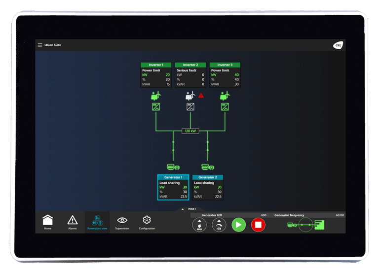This screenshot has height=272, width=379.
Task: Open the hamburger menu next to i4Gen Suite
Action: point(40,45)
